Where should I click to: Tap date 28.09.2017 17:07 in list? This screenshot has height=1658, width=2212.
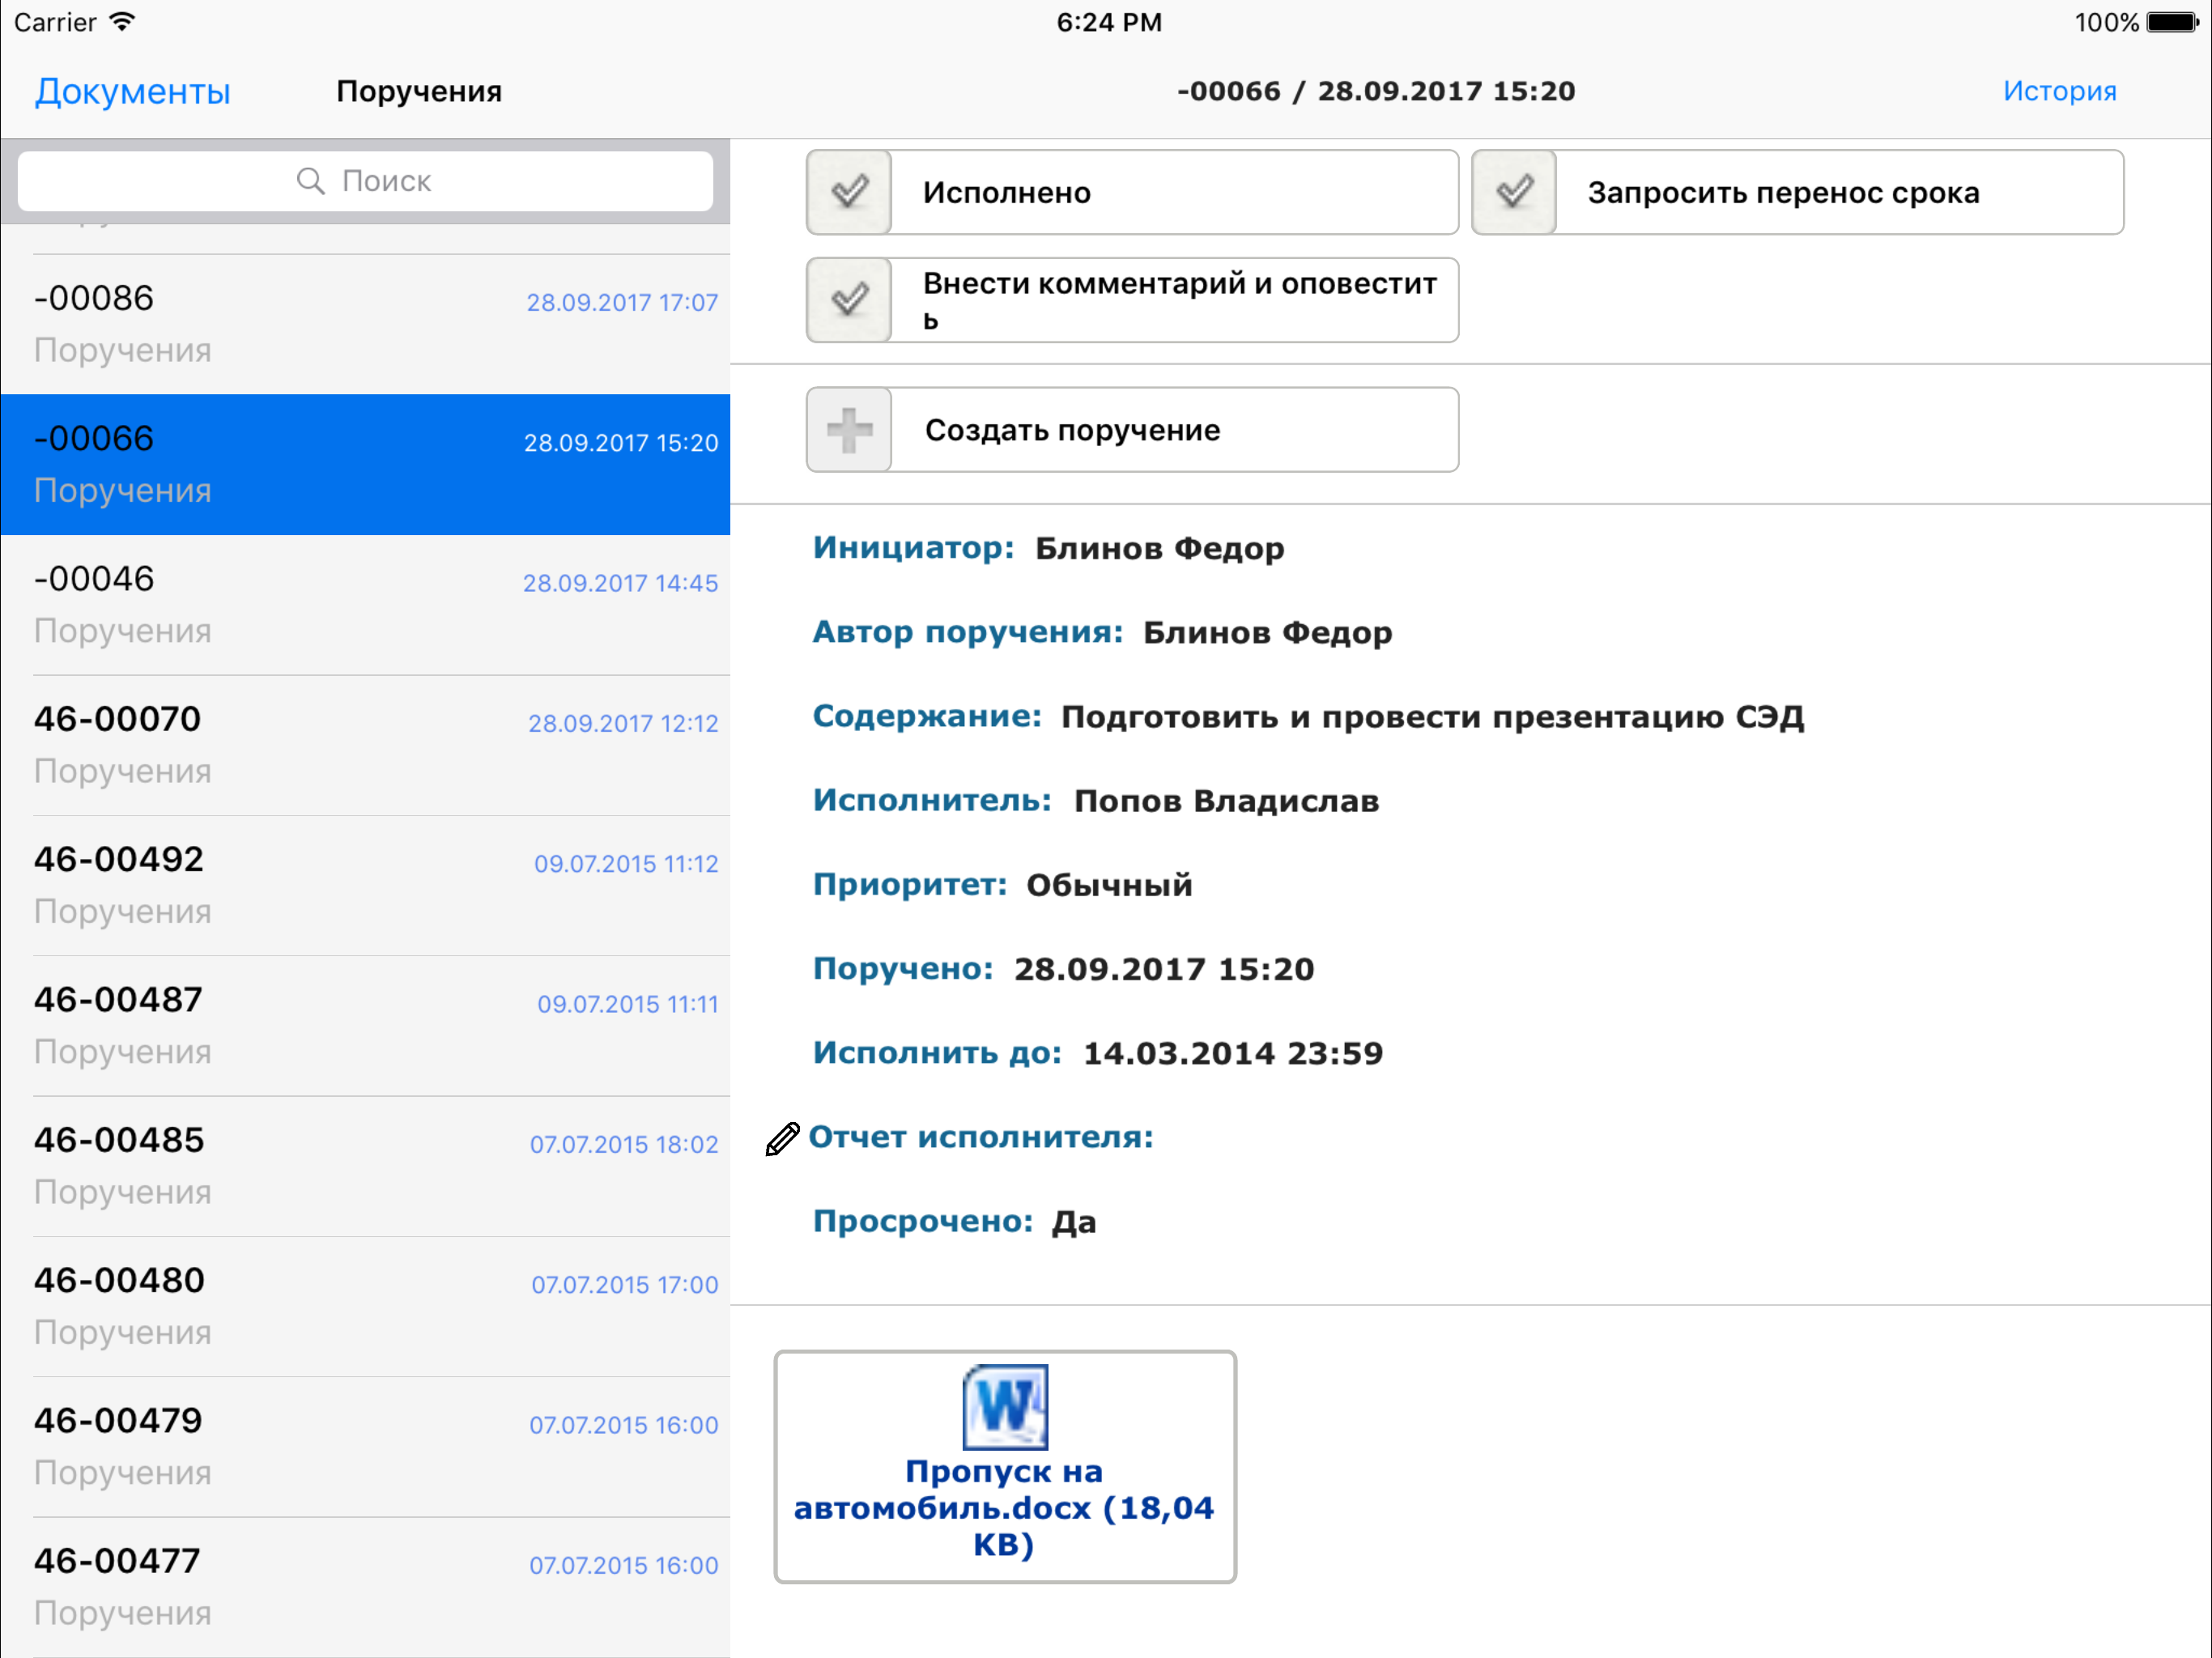coord(622,302)
